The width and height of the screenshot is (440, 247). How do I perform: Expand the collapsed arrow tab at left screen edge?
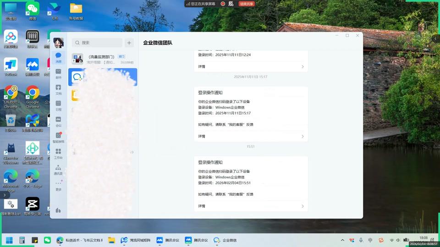coord(5,195)
